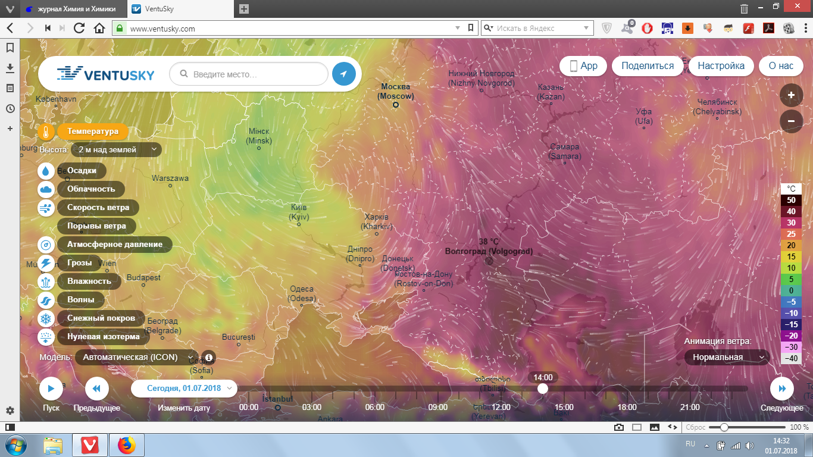This screenshot has height=457, width=813.
Task: Open the Высота altitude dropdown
Action: click(x=117, y=149)
